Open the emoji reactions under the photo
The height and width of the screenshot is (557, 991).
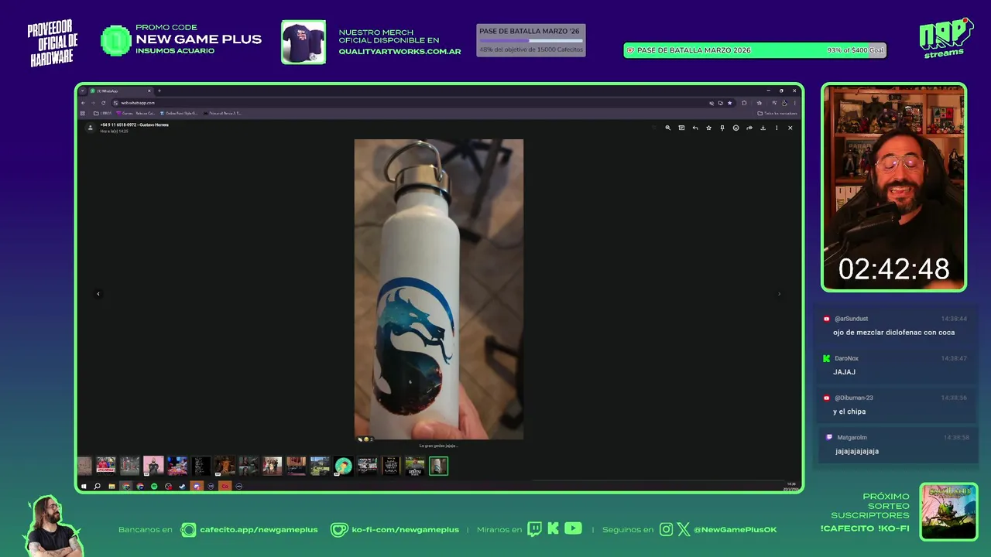click(365, 439)
